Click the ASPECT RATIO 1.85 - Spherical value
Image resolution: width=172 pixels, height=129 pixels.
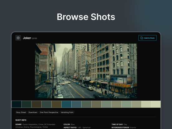(84, 127)
